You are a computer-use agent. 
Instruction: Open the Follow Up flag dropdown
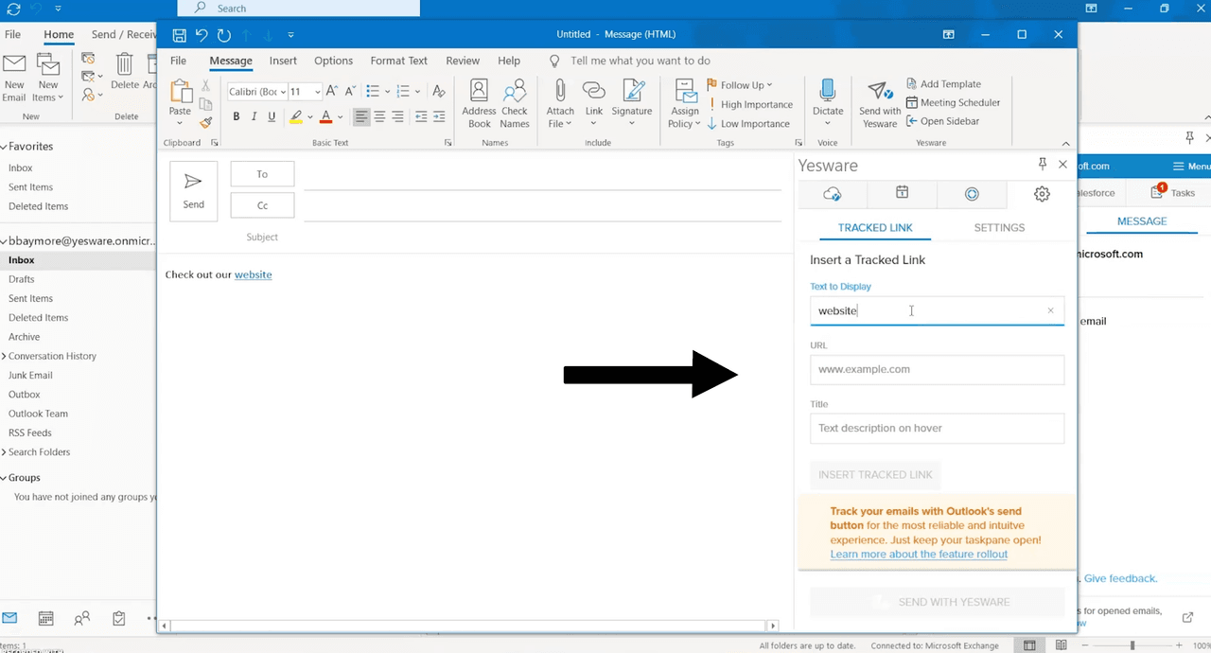click(740, 85)
